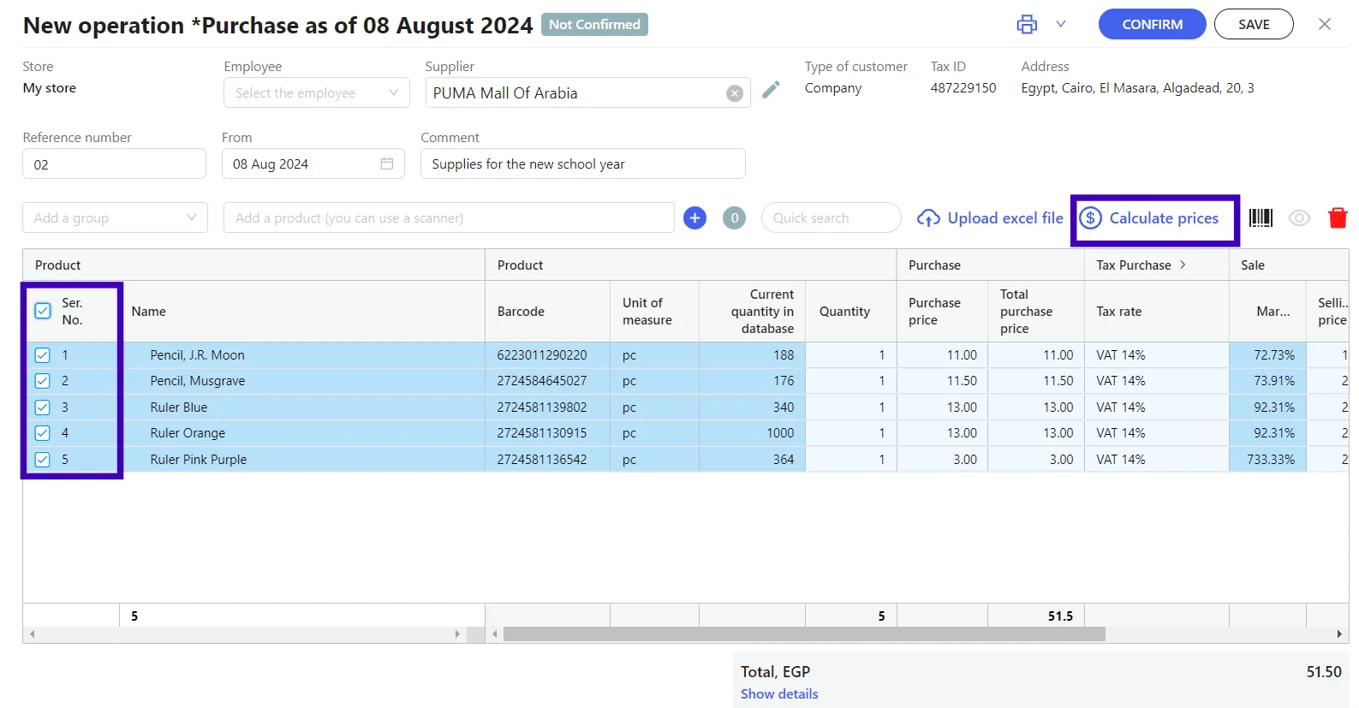Click the blue plus add product button

coord(694,218)
